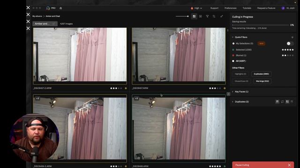Viewport: 300px width, 168px height.
Task: Expand the Key Faces (1) section
Action: [x=233, y=91]
